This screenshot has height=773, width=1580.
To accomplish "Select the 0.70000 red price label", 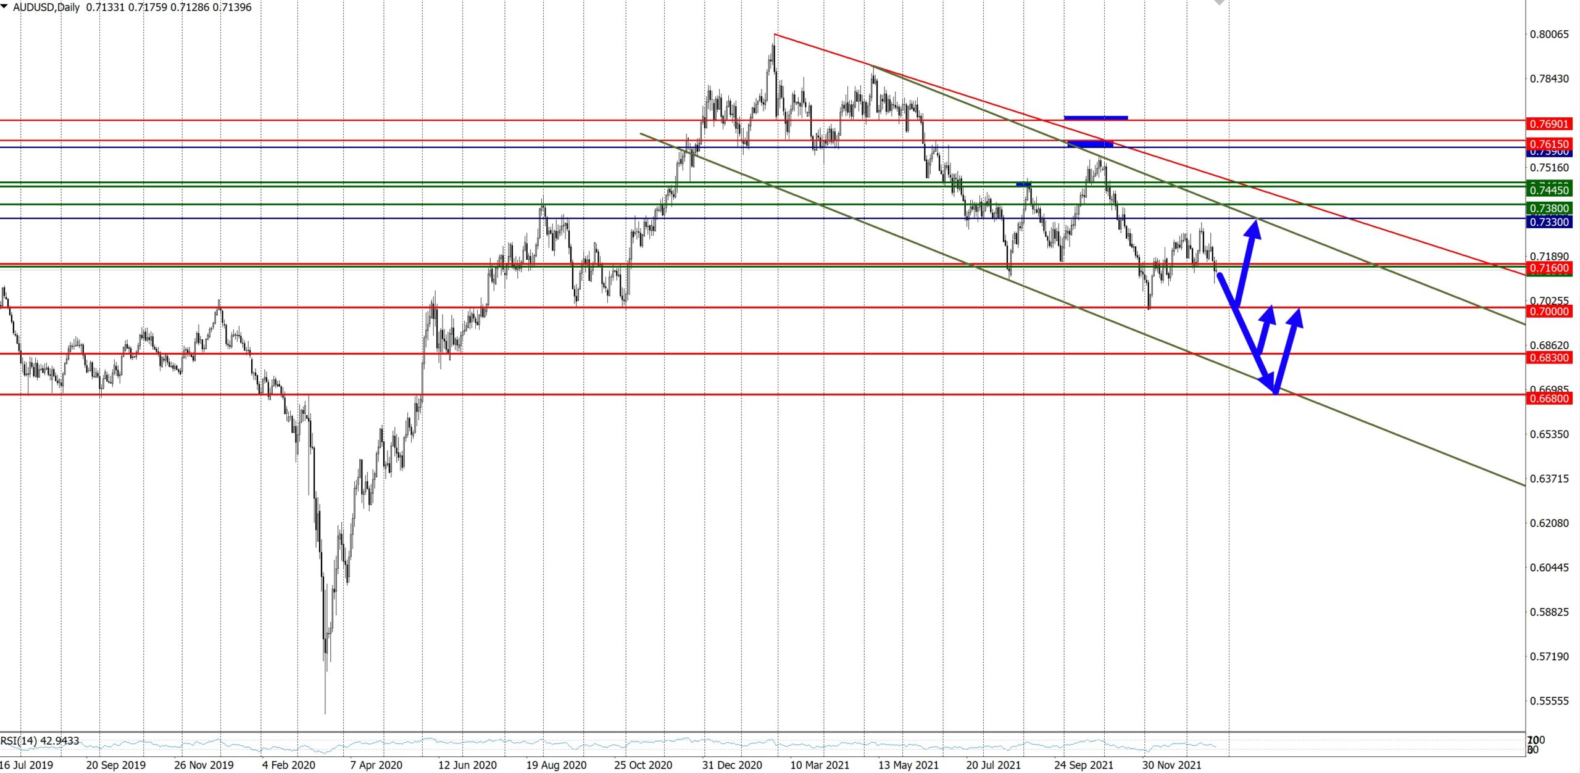I will pos(1549,312).
